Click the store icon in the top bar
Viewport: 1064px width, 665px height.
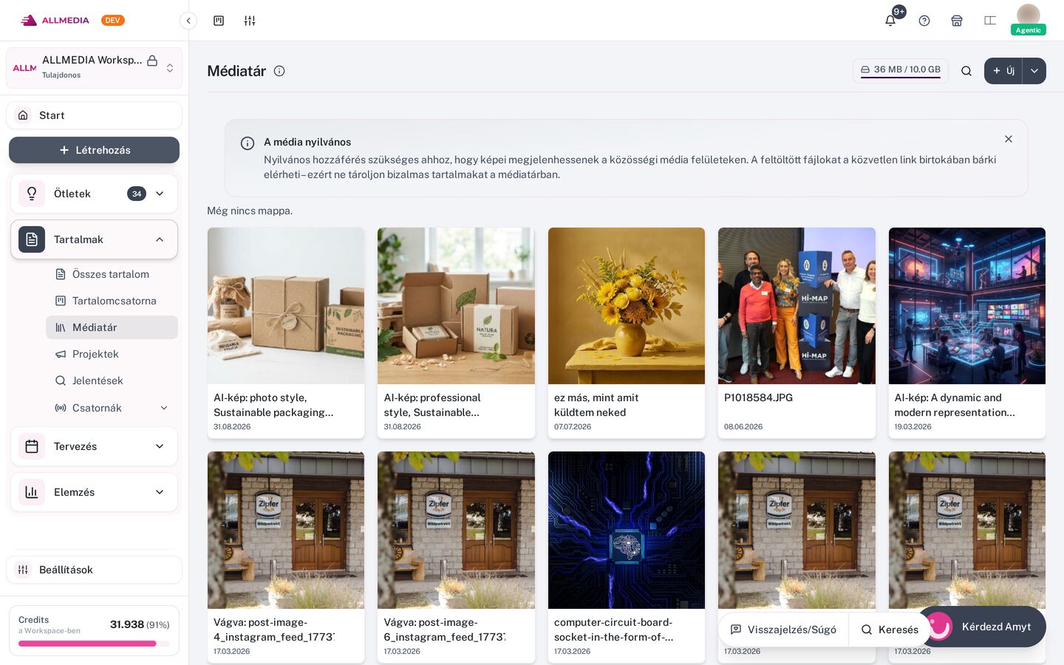[x=957, y=21]
